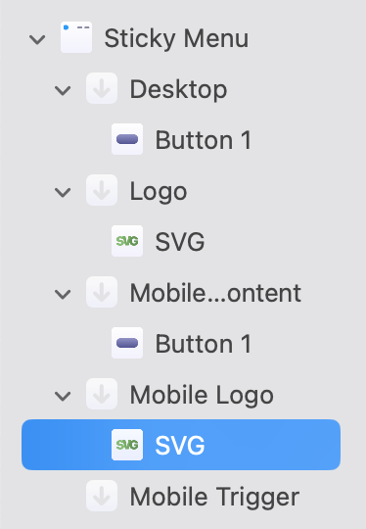Image resolution: width=366 pixels, height=529 pixels.
Task: Collapse the Desktop group chevron
Action: tap(63, 90)
